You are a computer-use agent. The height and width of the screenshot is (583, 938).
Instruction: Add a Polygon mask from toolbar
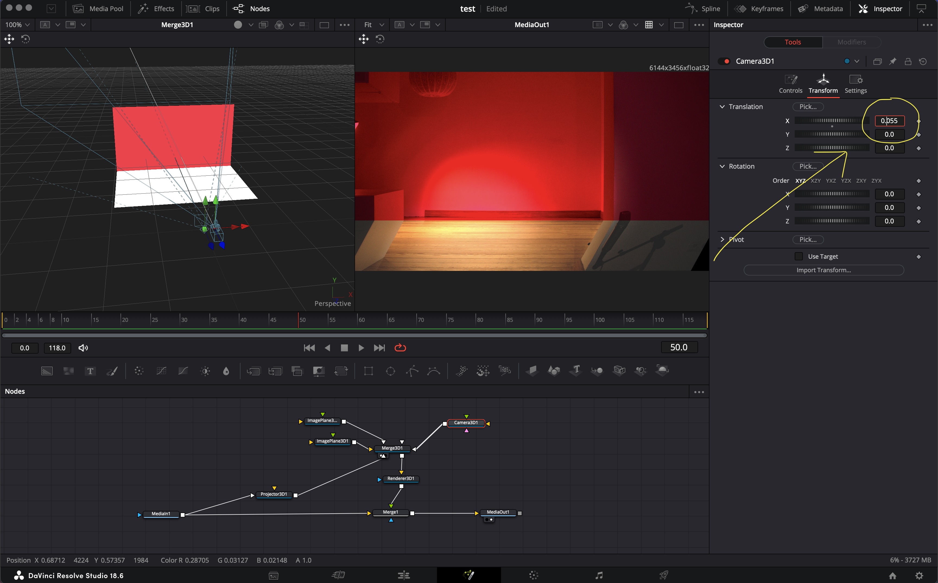pyautogui.click(x=412, y=371)
